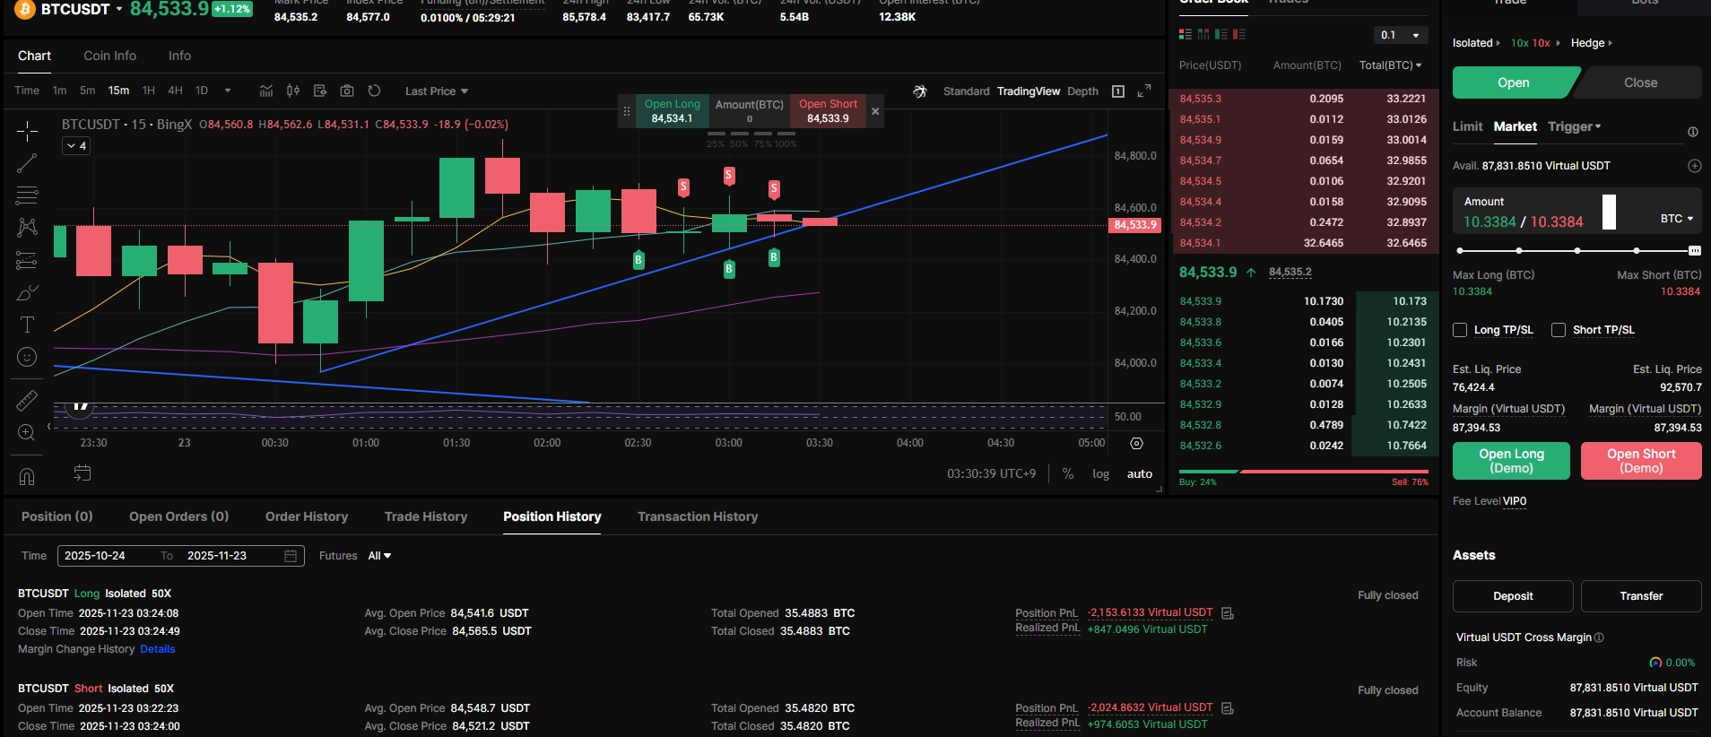
Task: Switch to the Close position toggle
Action: [x=1640, y=82]
